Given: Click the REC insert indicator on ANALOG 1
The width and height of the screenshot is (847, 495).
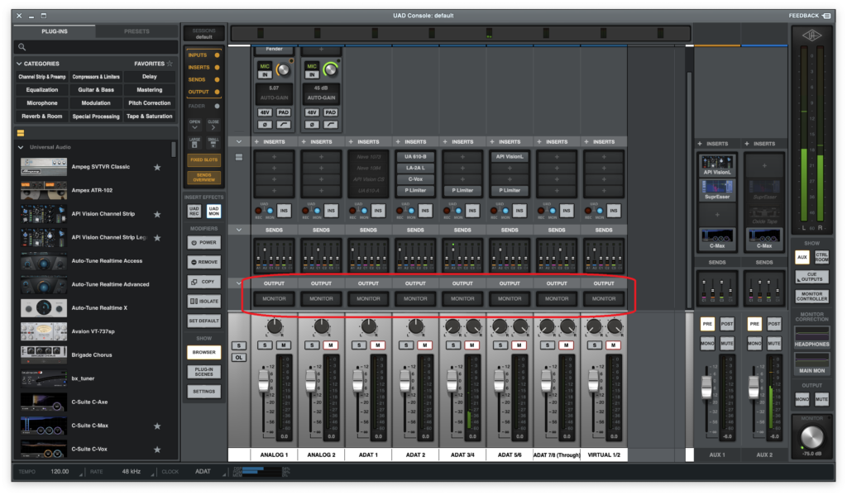Looking at the screenshot, I should point(258,211).
